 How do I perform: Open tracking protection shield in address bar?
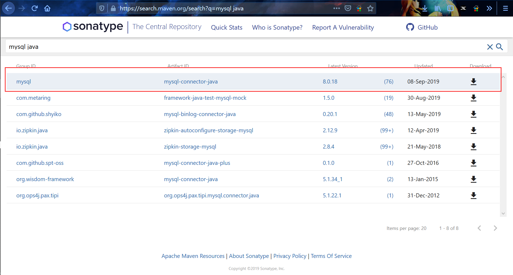coord(102,8)
